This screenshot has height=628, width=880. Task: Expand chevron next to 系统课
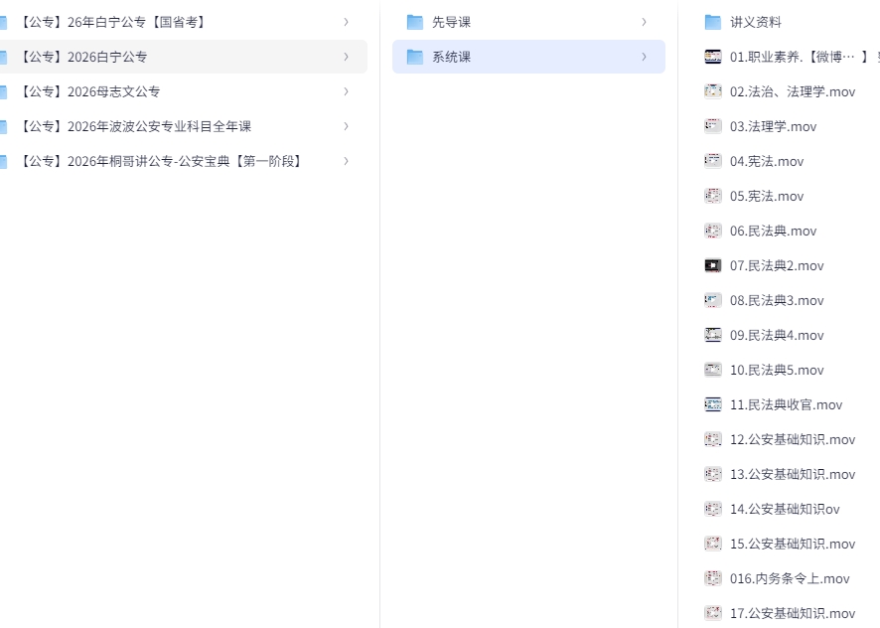click(644, 57)
